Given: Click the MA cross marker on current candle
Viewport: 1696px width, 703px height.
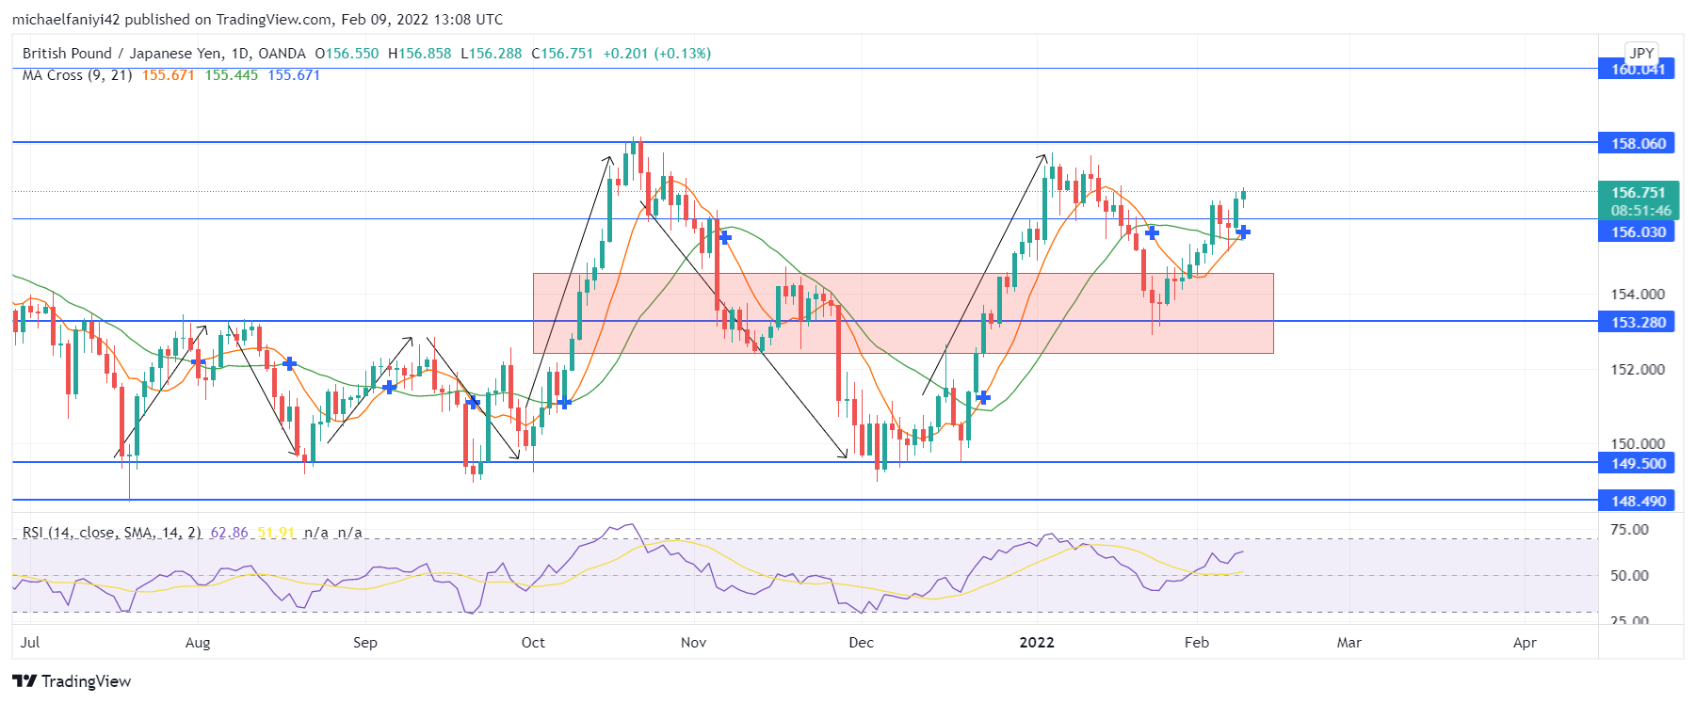Looking at the screenshot, I should tap(1243, 232).
